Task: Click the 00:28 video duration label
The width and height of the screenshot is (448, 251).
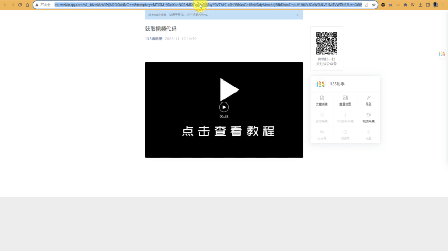Action: click(224, 116)
